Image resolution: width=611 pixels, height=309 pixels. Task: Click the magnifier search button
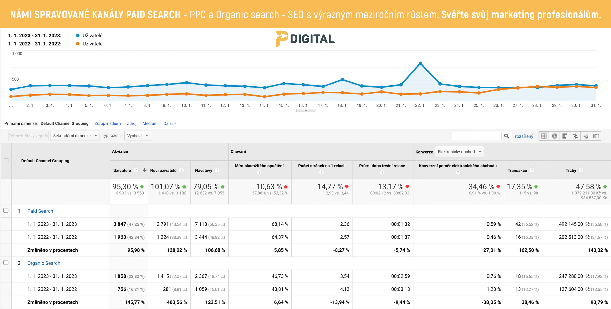(x=506, y=136)
